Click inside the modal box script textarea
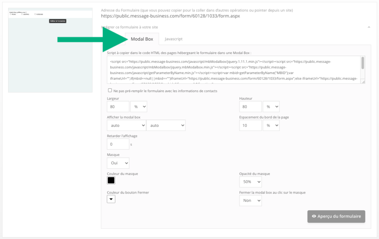The image size is (379, 239). click(234, 70)
